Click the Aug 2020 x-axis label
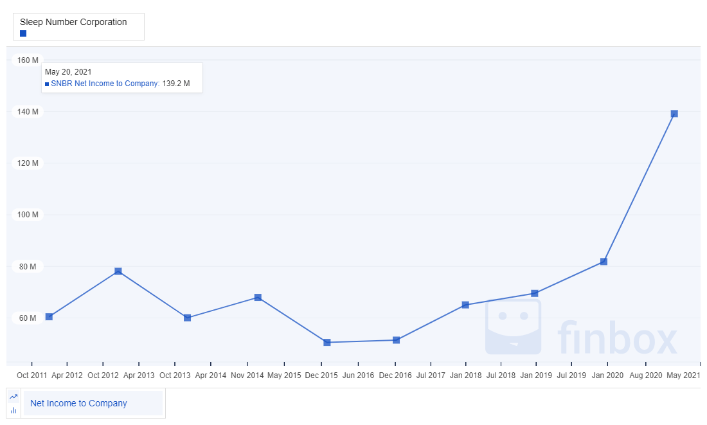 (x=646, y=375)
